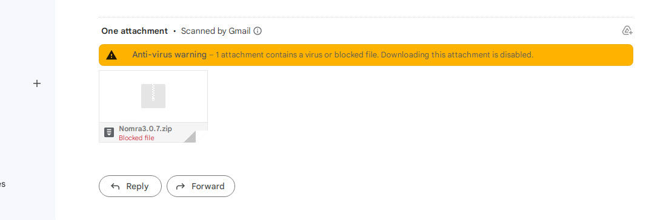646x220 pixels.
Task: Click the curved reply arrow icon
Action: 115,186
